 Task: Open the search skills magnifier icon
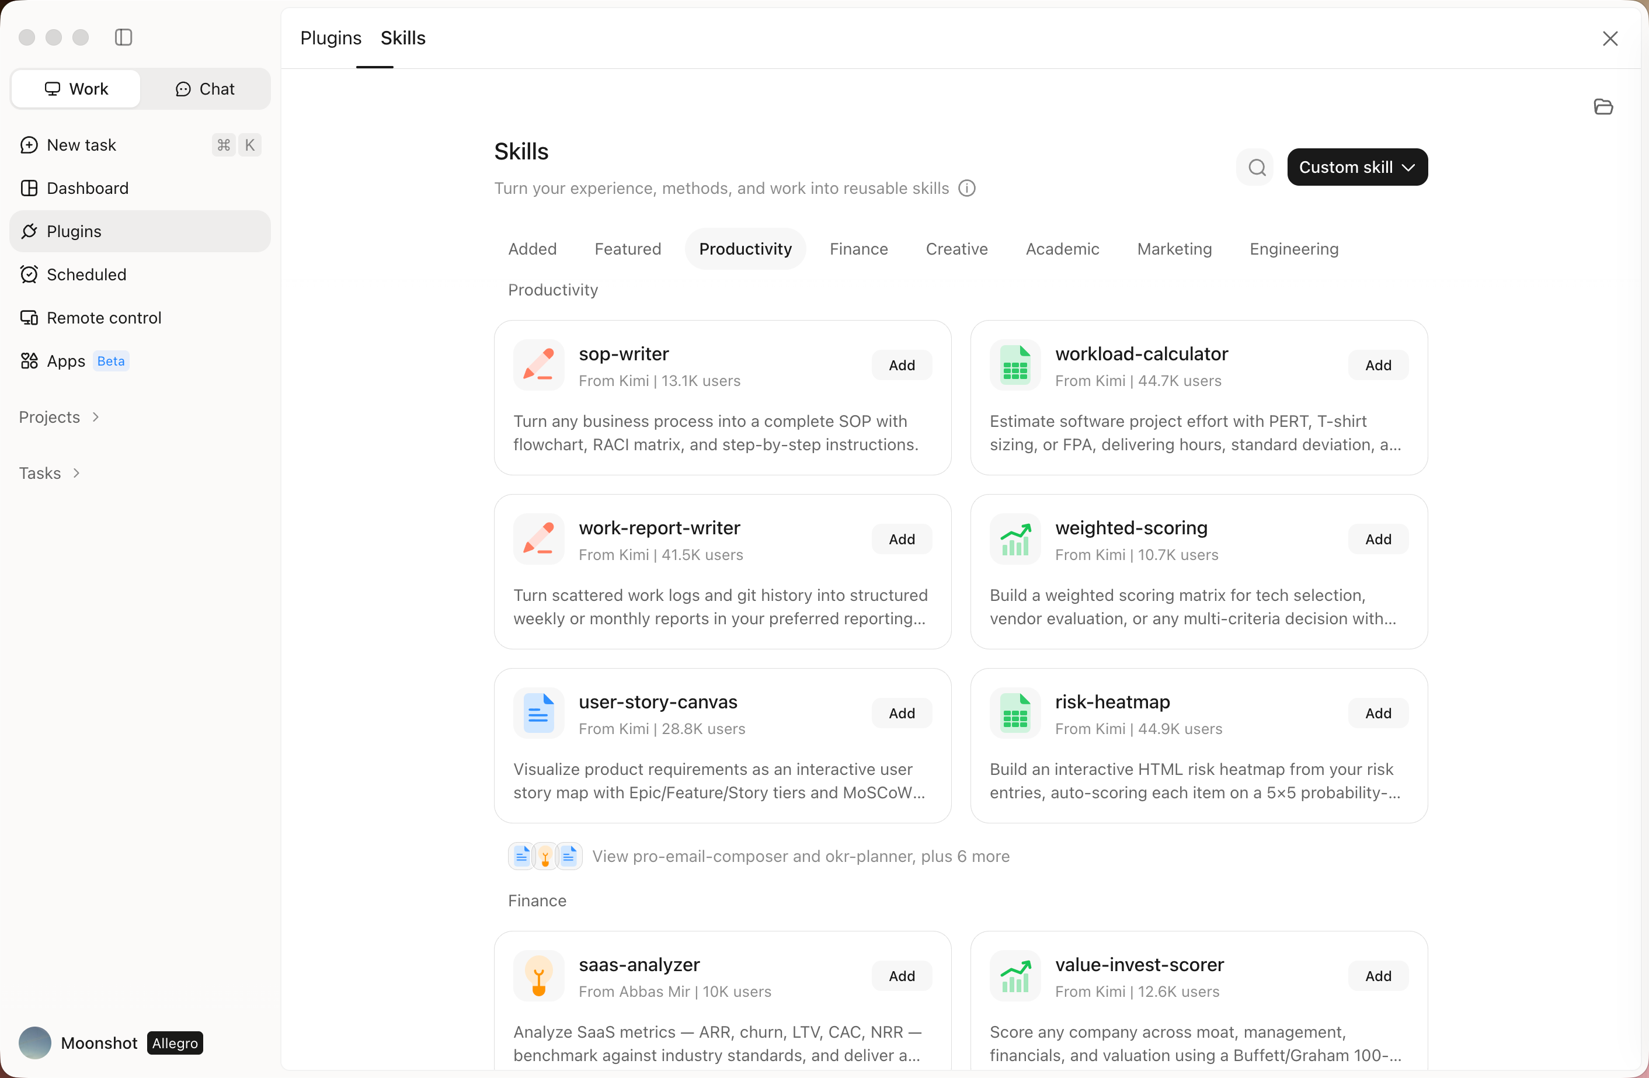tap(1256, 167)
